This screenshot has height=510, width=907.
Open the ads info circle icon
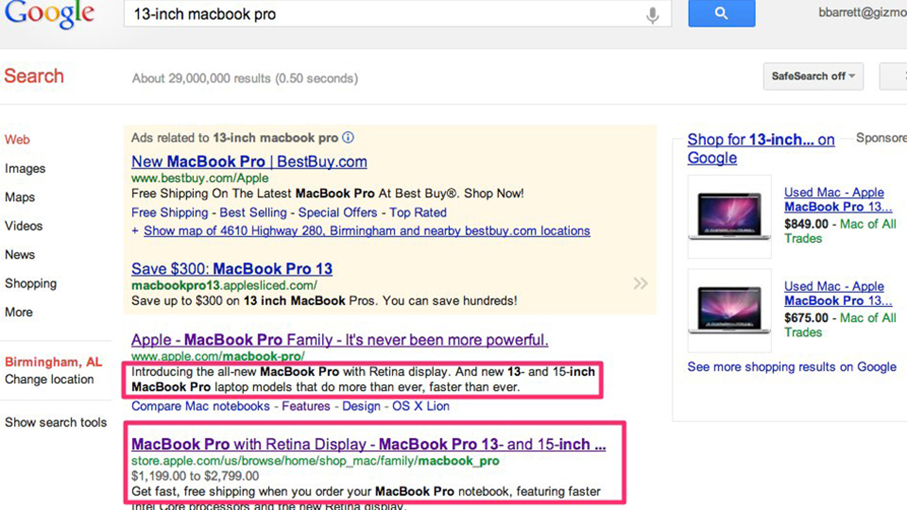[348, 137]
